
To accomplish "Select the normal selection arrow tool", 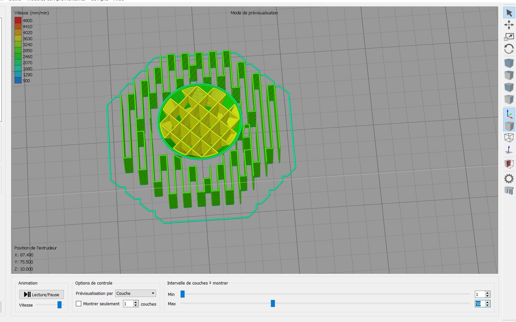I will coord(509,13).
